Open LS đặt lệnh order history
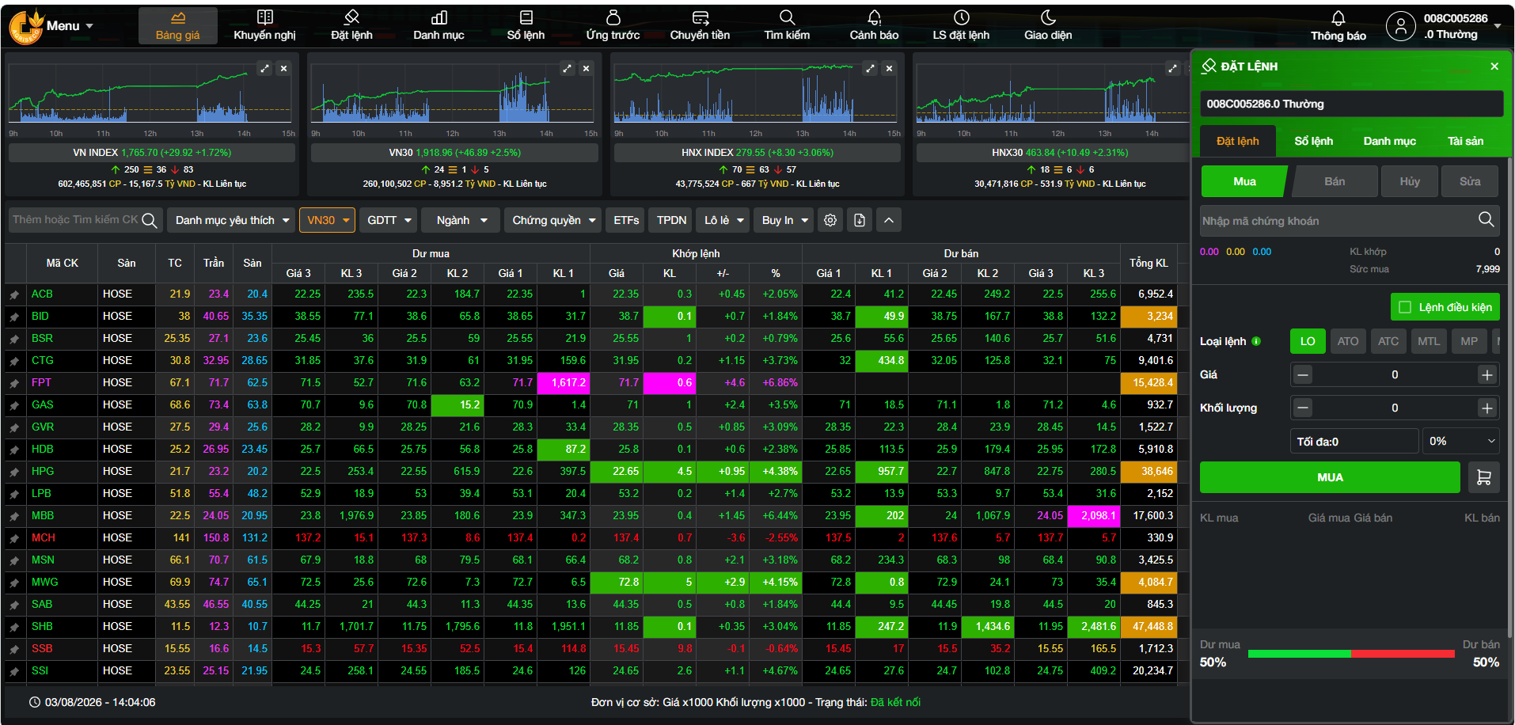 tap(961, 25)
